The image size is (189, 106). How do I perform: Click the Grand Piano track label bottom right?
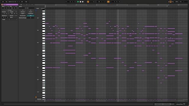click(x=180, y=104)
